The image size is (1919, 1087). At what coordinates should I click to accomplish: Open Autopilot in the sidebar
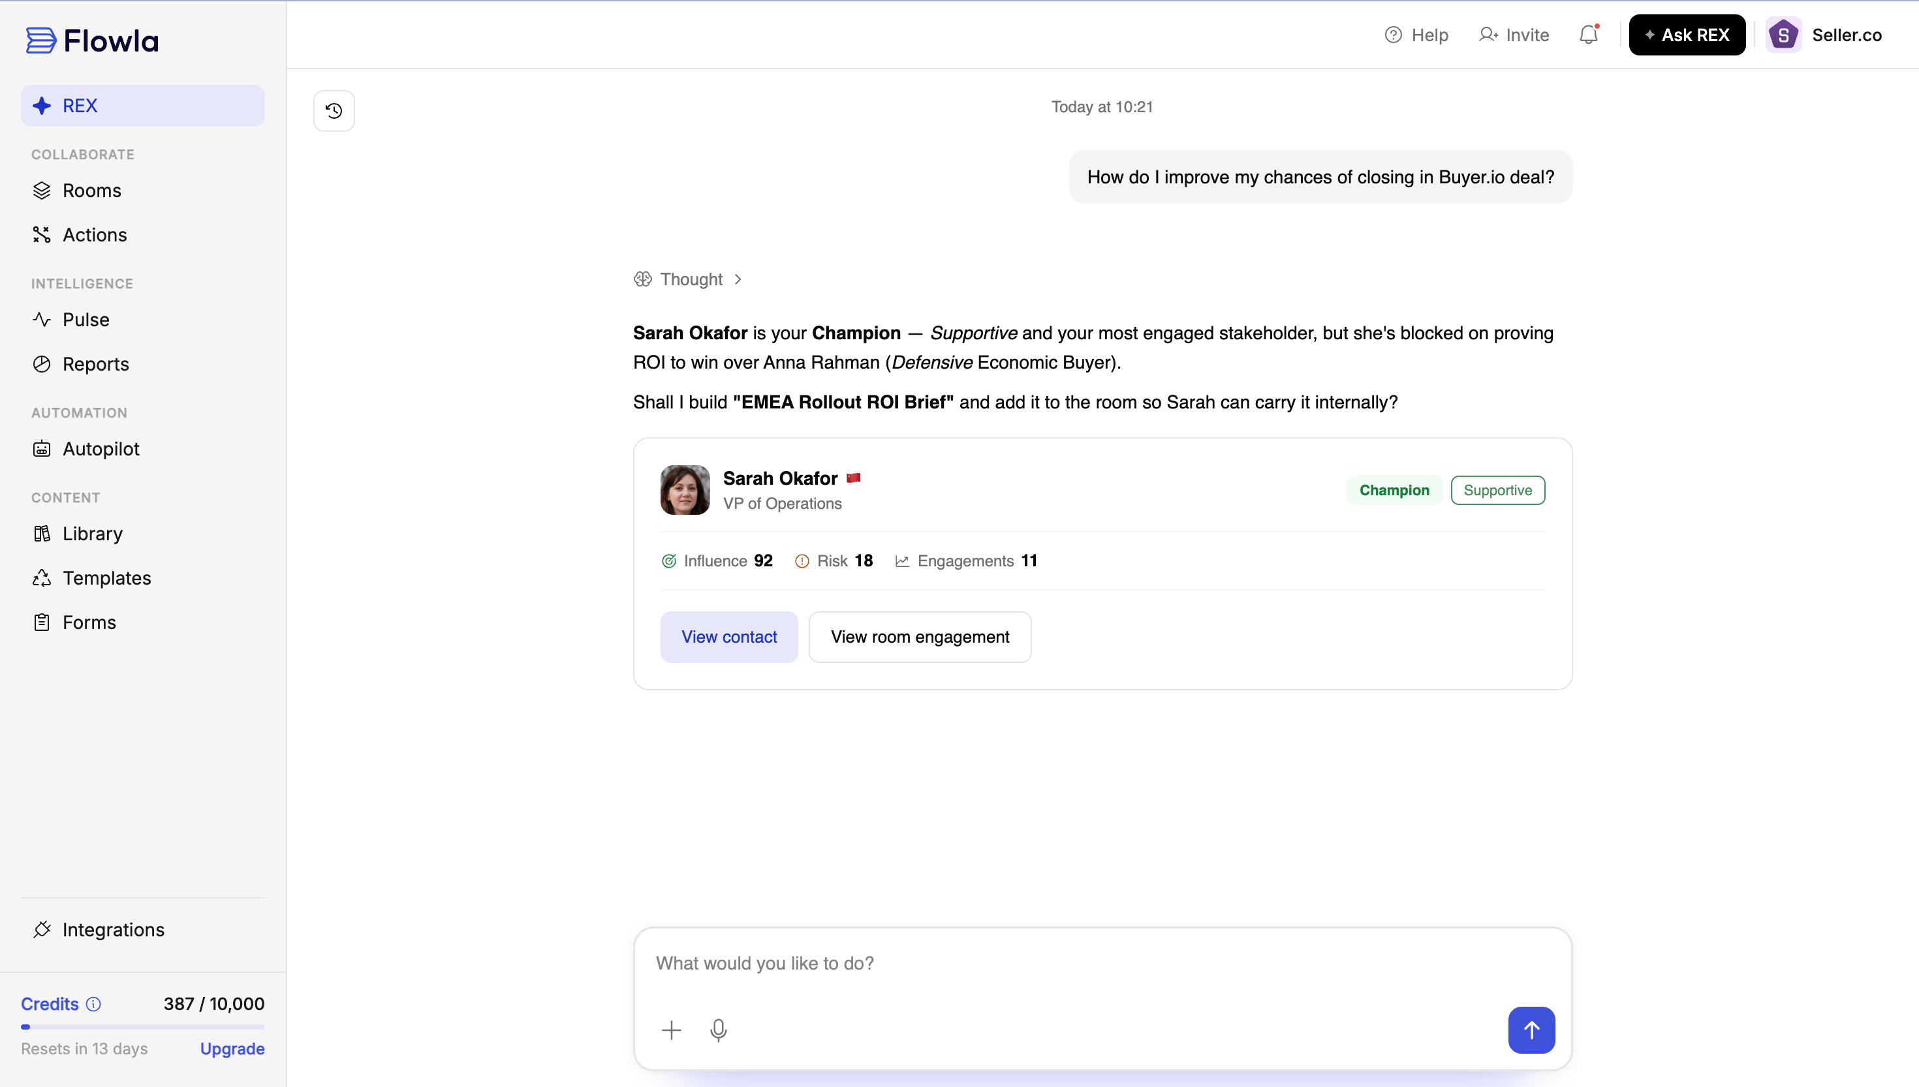coord(142,449)
